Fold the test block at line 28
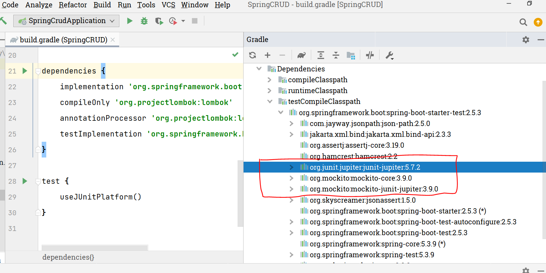 [x=38, y=181]
